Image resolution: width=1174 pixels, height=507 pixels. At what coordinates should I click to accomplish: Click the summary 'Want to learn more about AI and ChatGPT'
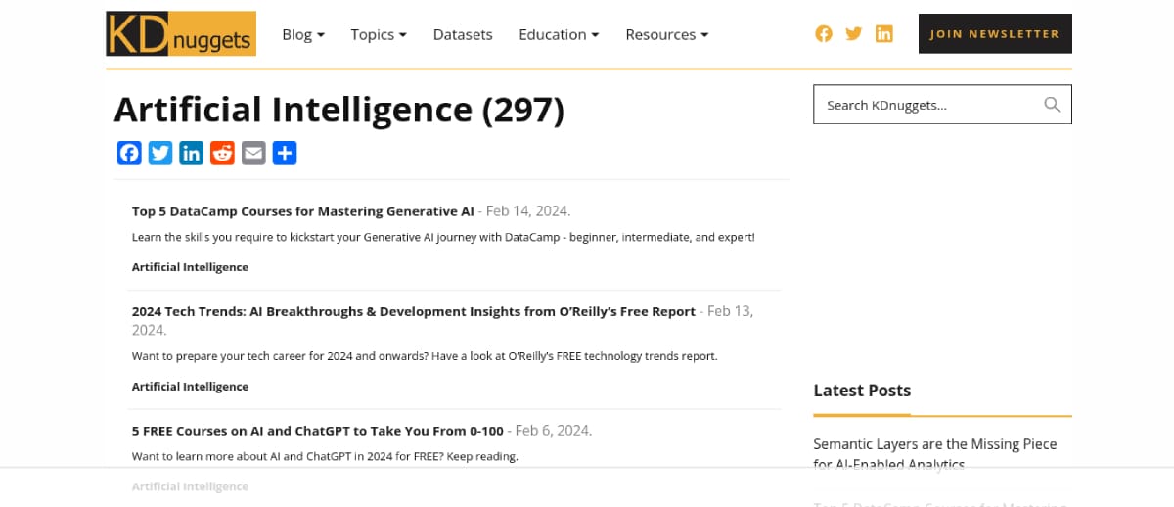click(x=325, y=456)
